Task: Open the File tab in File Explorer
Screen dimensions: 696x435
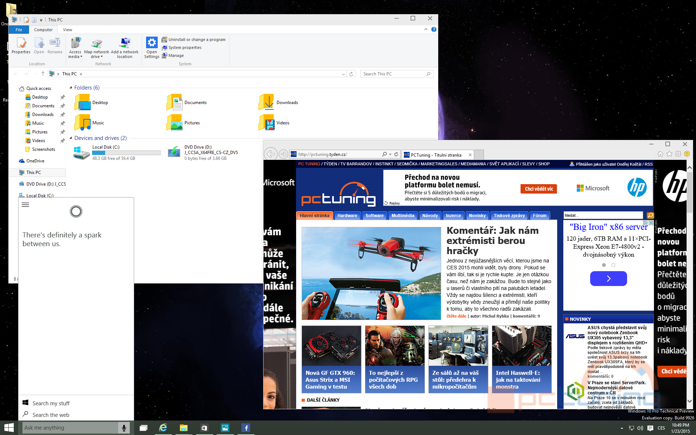Action: [19, 30]
